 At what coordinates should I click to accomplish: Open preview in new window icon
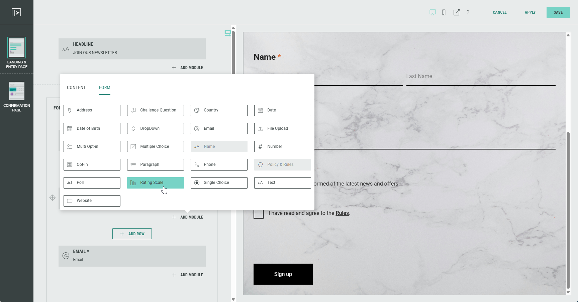click(x=456, y=12)
